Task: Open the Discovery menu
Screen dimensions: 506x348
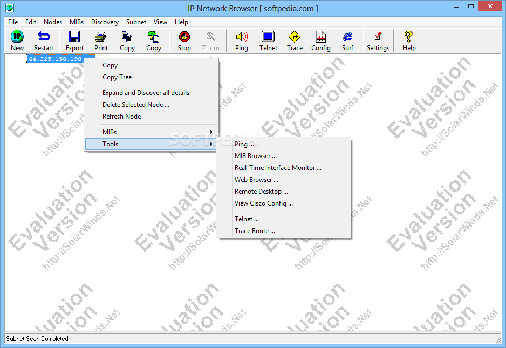Action: tap(105, 22)
